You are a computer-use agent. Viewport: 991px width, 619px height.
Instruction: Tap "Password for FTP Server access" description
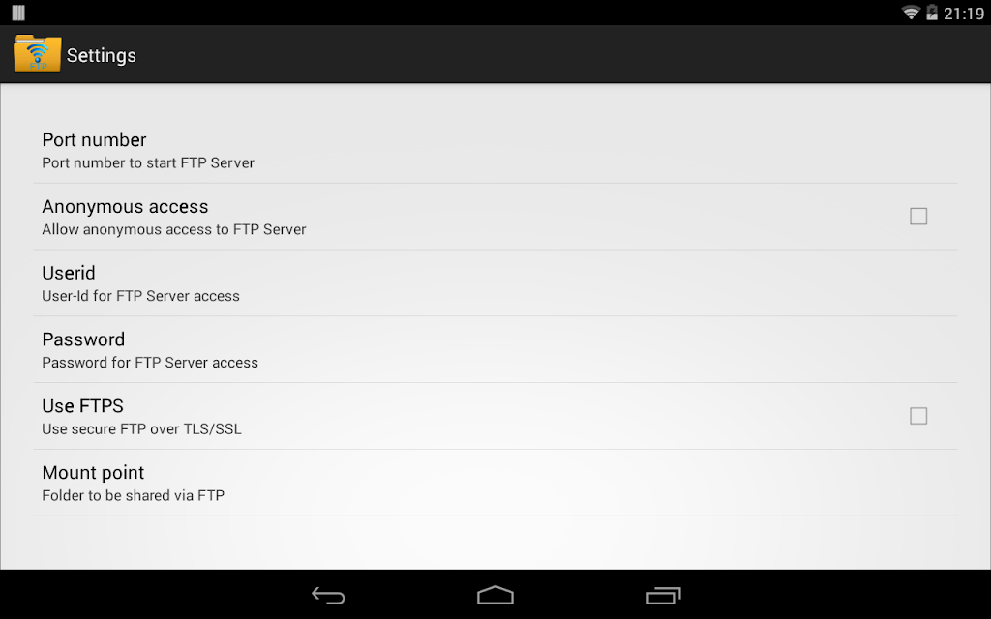coord(150,363)
